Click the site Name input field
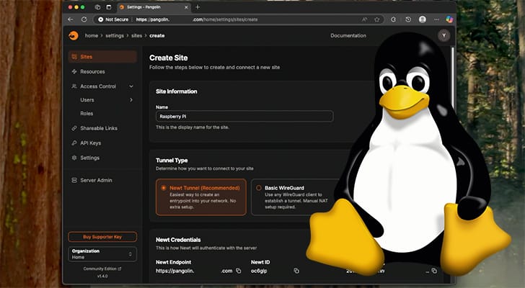The image size is (525, 288). (x=244, y=116)
